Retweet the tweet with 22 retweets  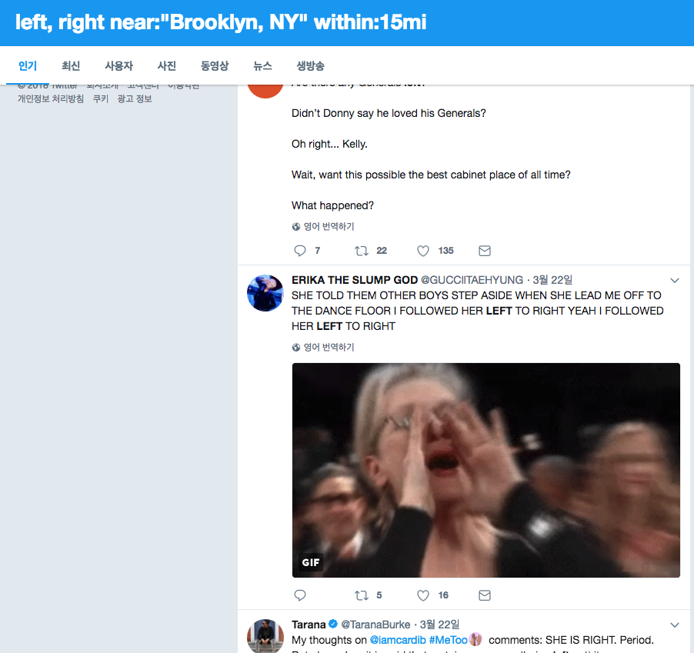361,251
